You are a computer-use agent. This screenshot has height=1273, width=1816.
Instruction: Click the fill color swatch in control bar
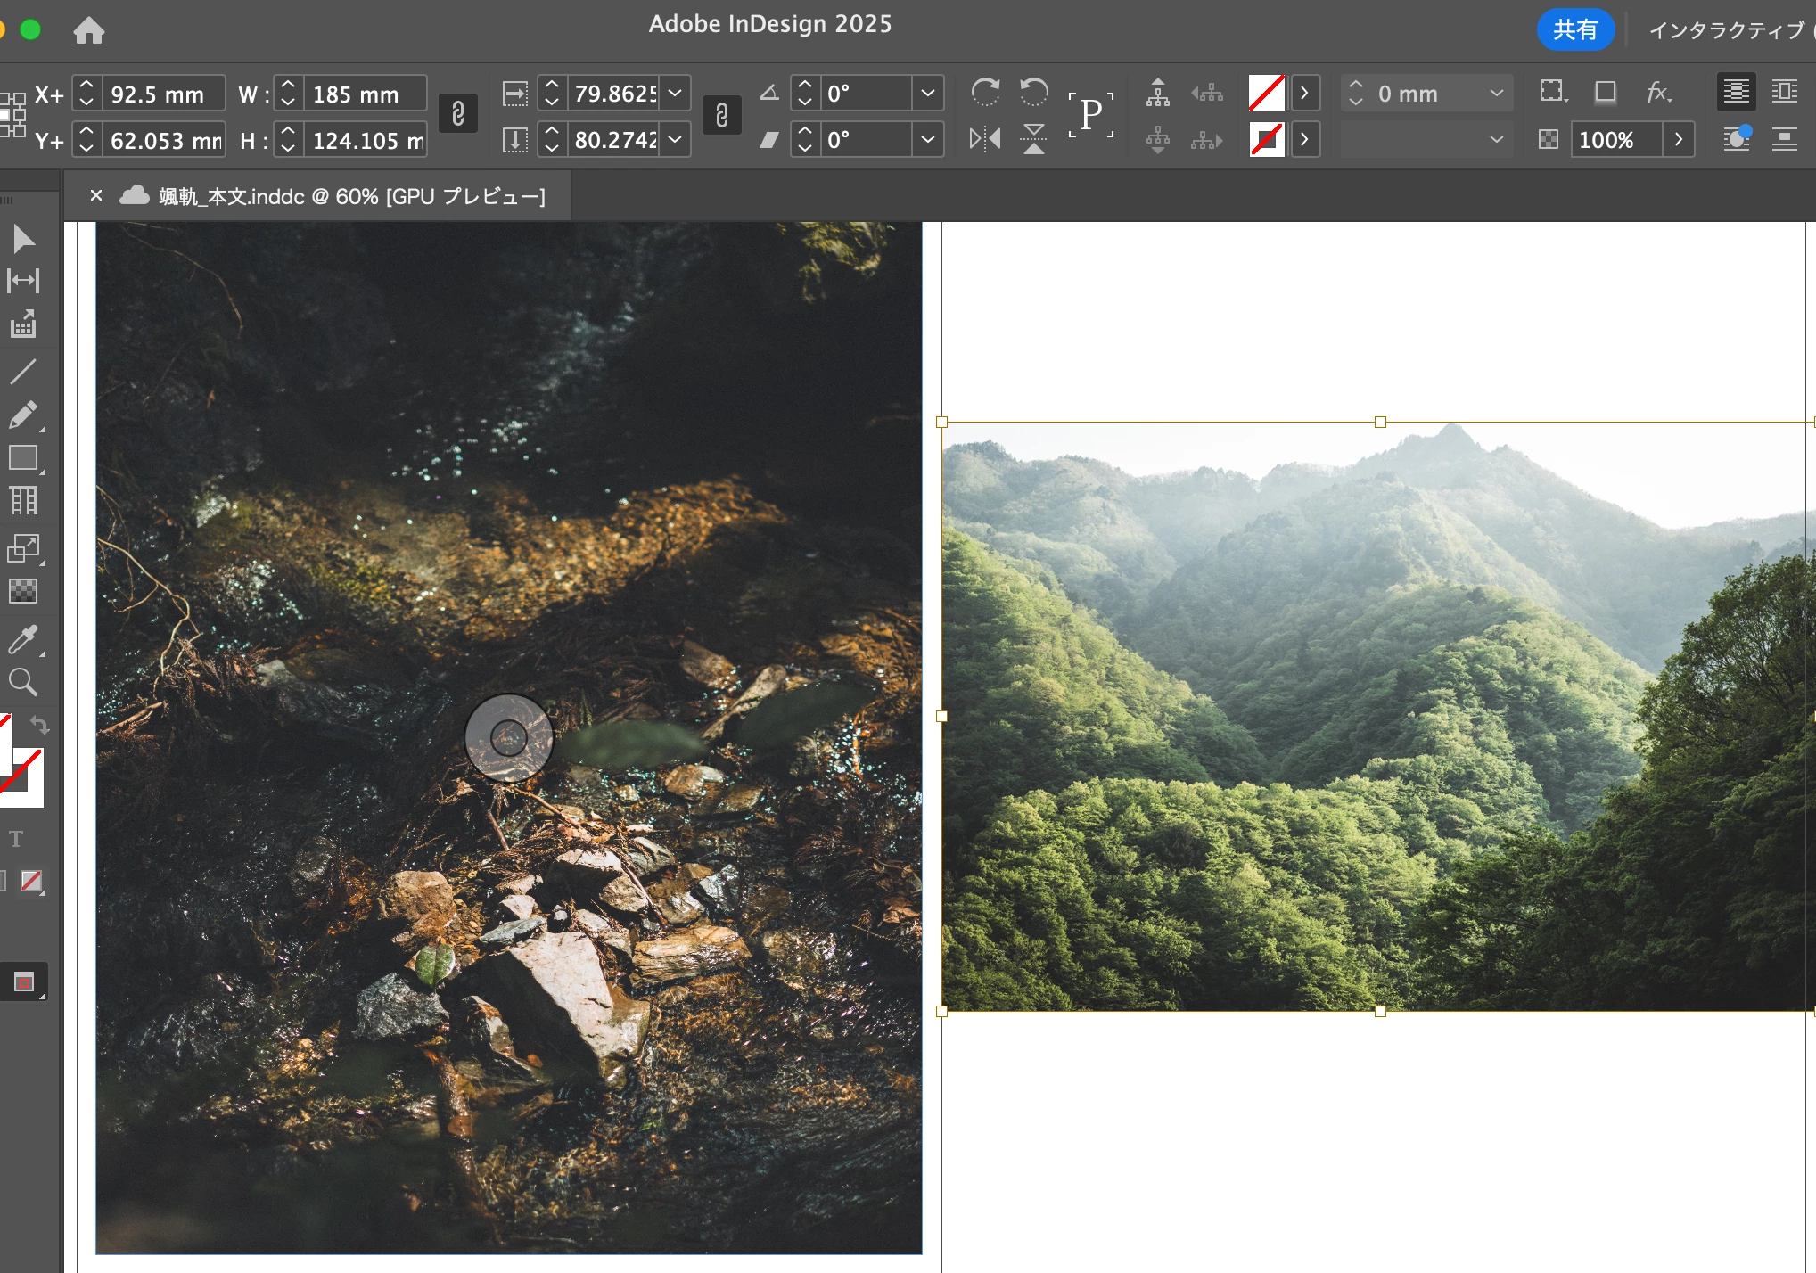1267,93
